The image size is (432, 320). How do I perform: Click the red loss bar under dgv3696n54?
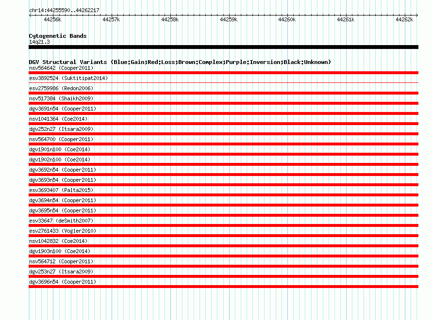click(223, 287)
